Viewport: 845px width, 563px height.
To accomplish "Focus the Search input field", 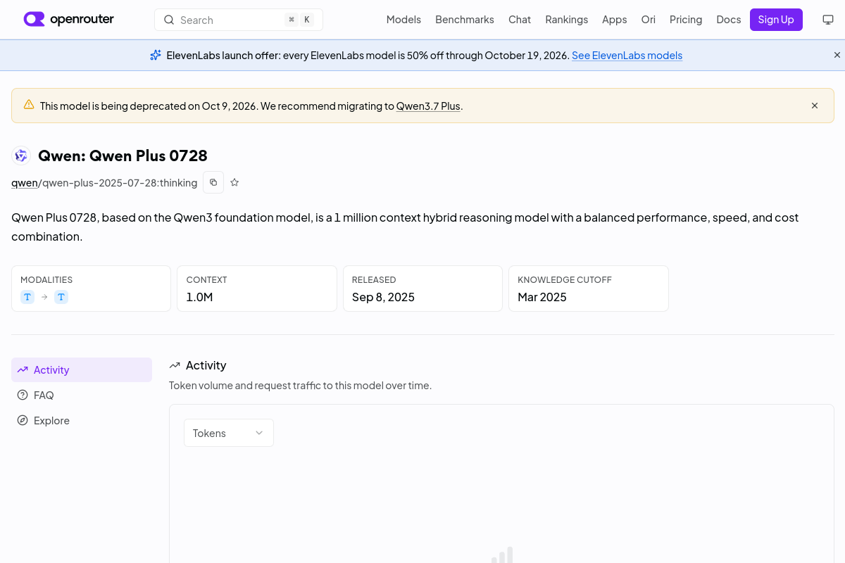I will pos(239,20).
